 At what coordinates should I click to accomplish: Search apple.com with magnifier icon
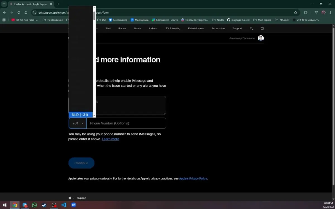(251, 28)
